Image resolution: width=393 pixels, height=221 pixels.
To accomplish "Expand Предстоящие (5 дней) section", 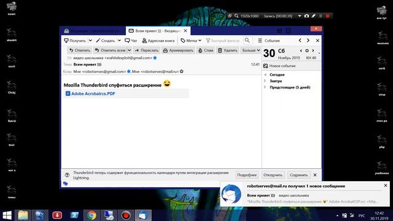I will point(265,87).
